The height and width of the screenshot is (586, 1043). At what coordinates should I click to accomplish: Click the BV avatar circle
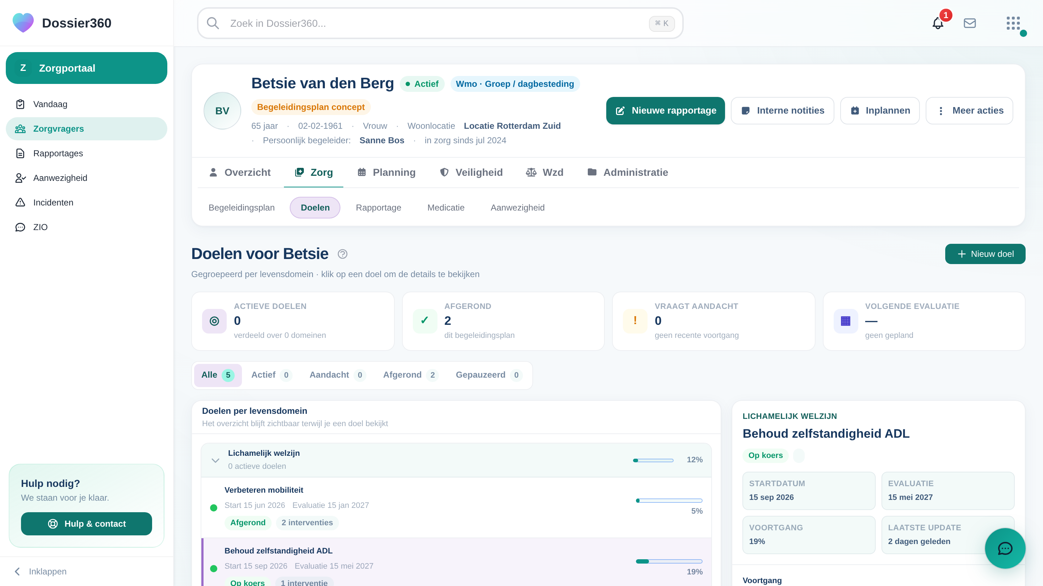point(222,111)
